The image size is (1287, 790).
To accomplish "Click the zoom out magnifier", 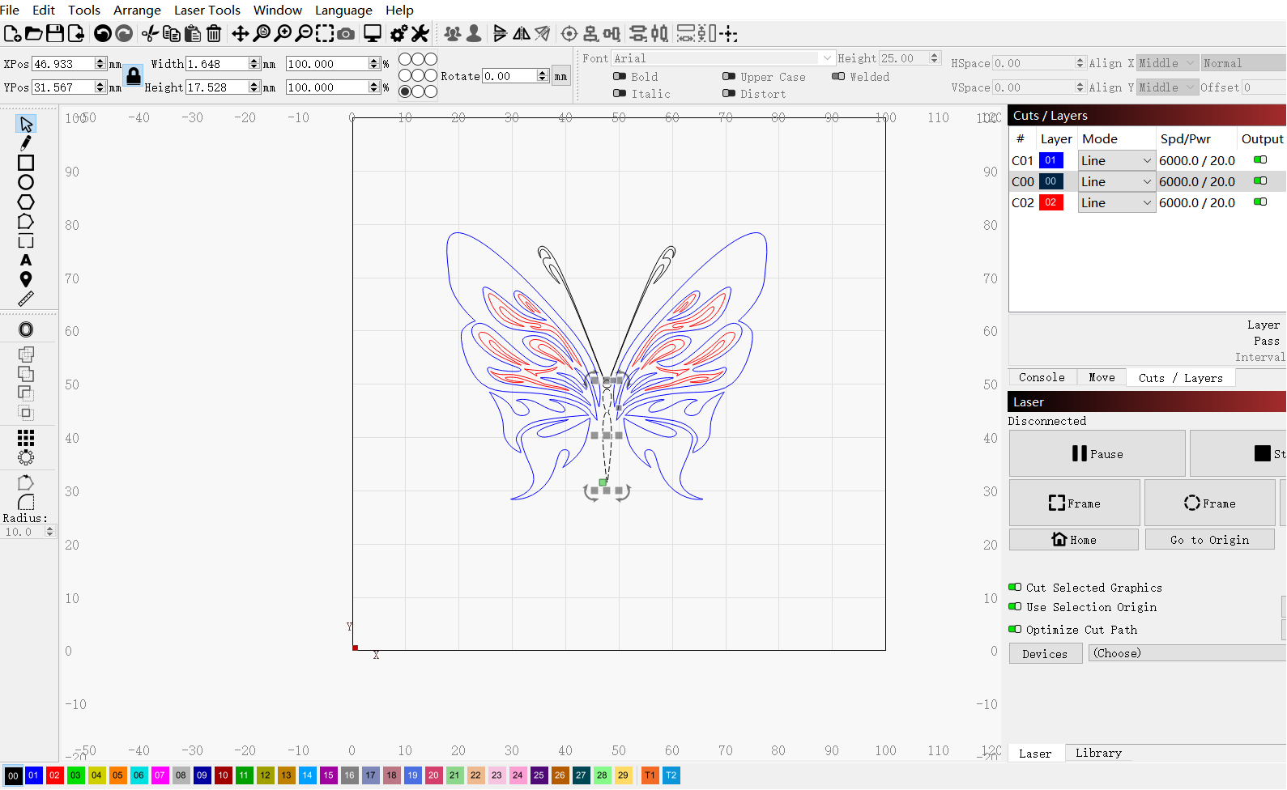I will coord(304,34).
